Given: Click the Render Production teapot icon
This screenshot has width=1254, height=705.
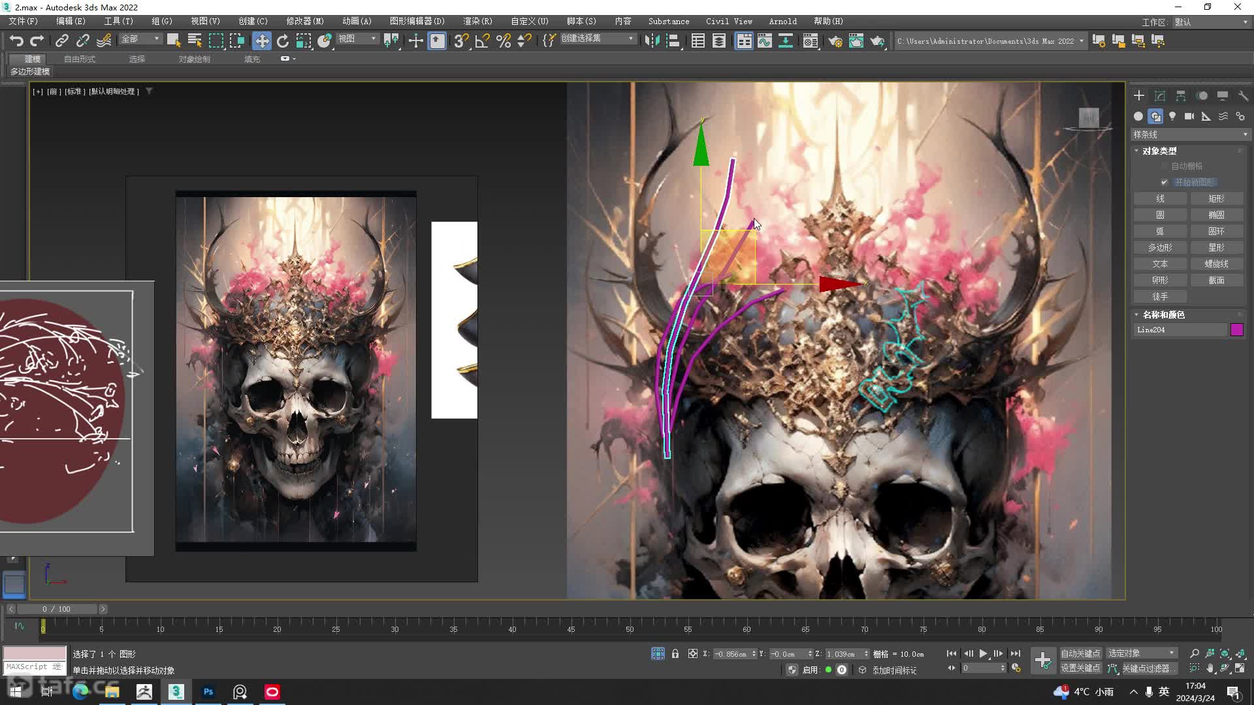Looking at the screenshot, I should coord(877,40).
